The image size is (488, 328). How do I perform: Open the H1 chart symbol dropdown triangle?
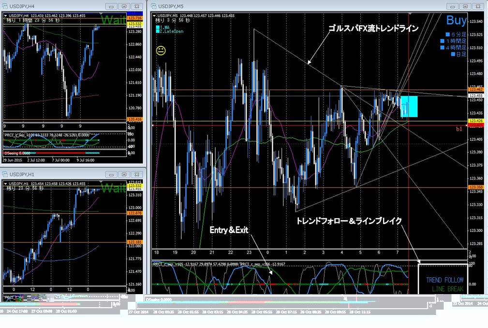point(6,184)
